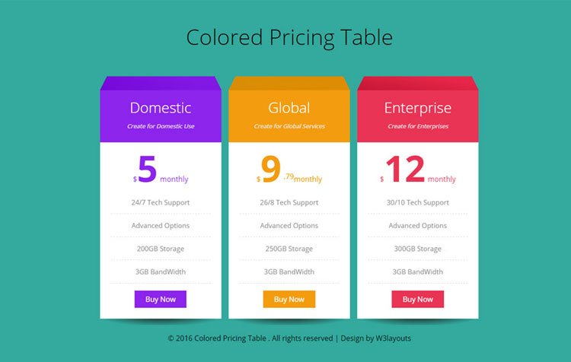Click the 26/8 Tech Support row

tap(289, 202)
